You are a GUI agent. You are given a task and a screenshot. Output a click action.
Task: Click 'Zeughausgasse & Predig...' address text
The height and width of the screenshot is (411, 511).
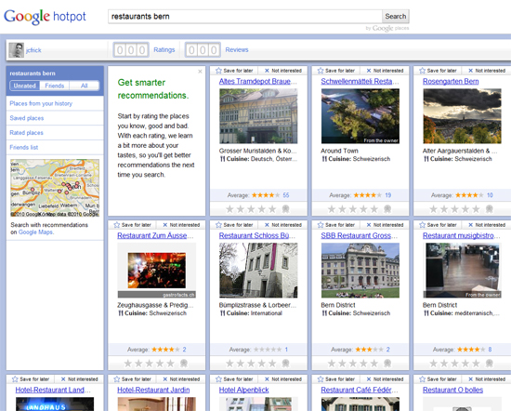155,305
